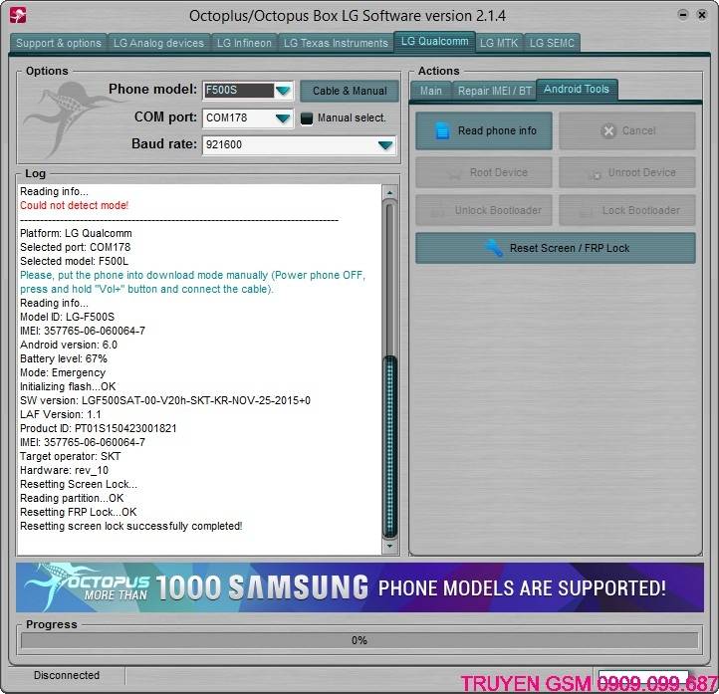Click log line 'Resetting Screen Lock...'

(x=79, y=484)
